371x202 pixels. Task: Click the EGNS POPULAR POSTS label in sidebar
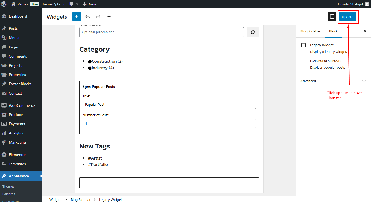pyautogui.click(x=326, y=61)
